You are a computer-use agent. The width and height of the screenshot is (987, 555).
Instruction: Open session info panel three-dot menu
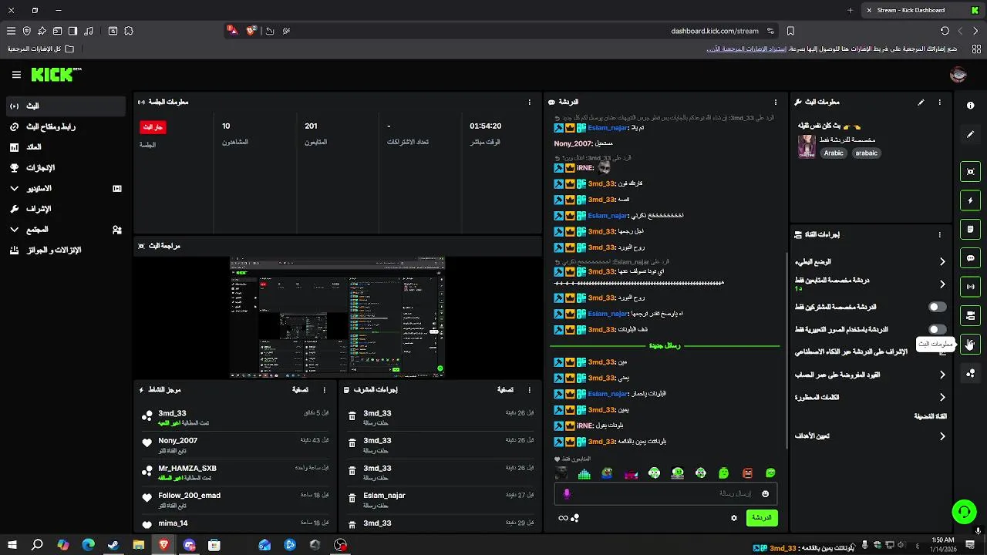click(x=529, y=102)
